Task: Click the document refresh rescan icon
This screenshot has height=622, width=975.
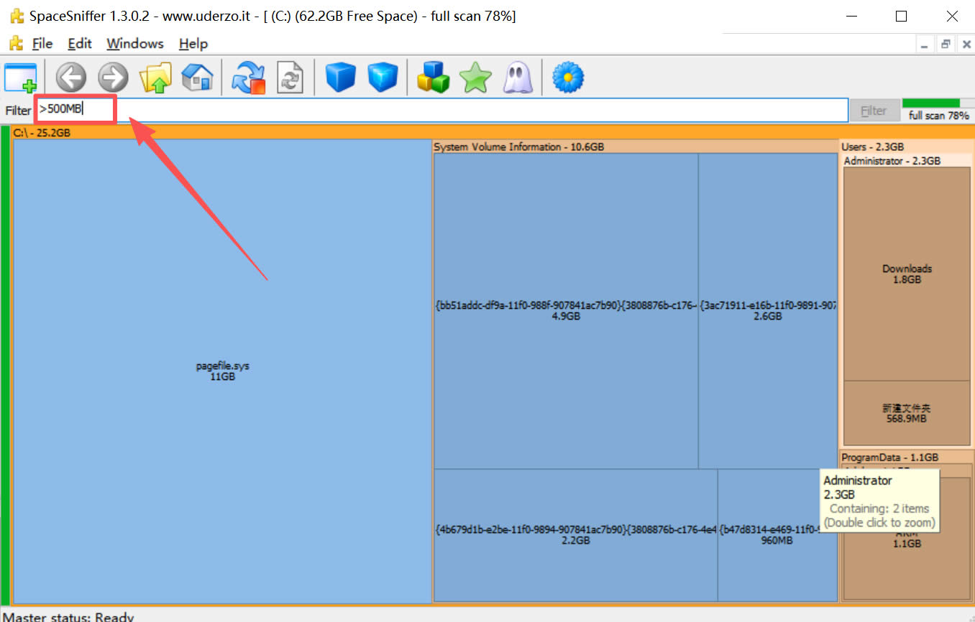Action: pyautogui.click(x=290, y=78)
